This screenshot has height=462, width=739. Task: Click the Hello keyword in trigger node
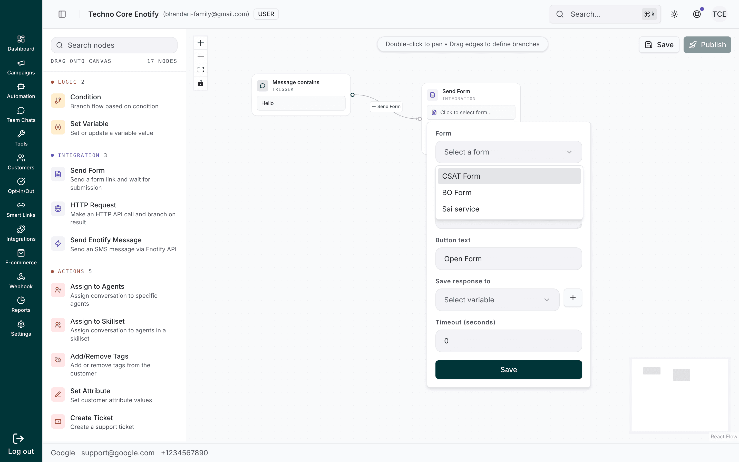tap(301, 103)
